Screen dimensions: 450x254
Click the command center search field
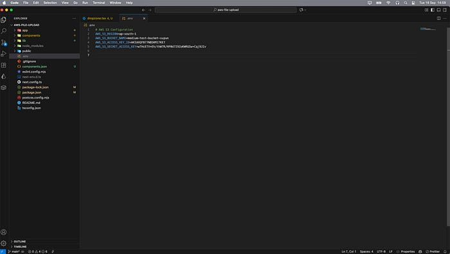click(x=226, y=10)
